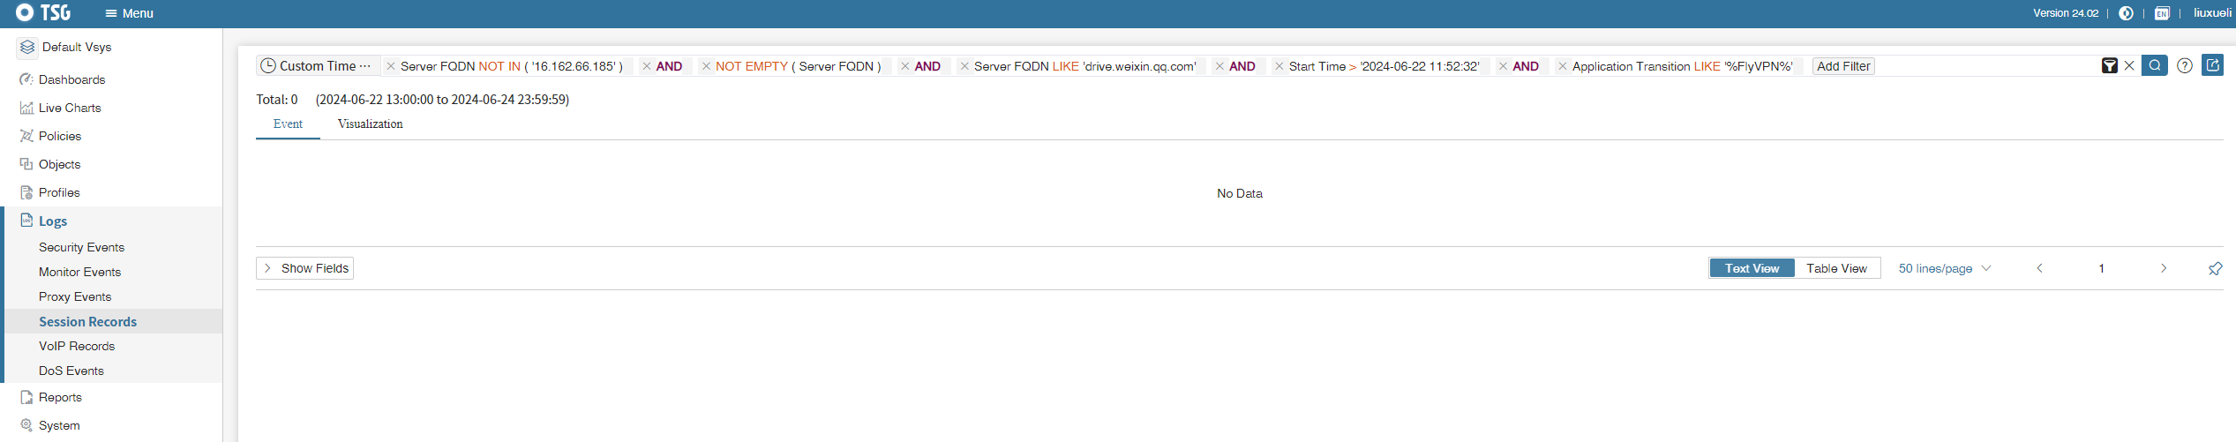The width and height of the screenshot is (2236, 442).
Task: Click the black funnel filter icon
Action: point(2109,66)
